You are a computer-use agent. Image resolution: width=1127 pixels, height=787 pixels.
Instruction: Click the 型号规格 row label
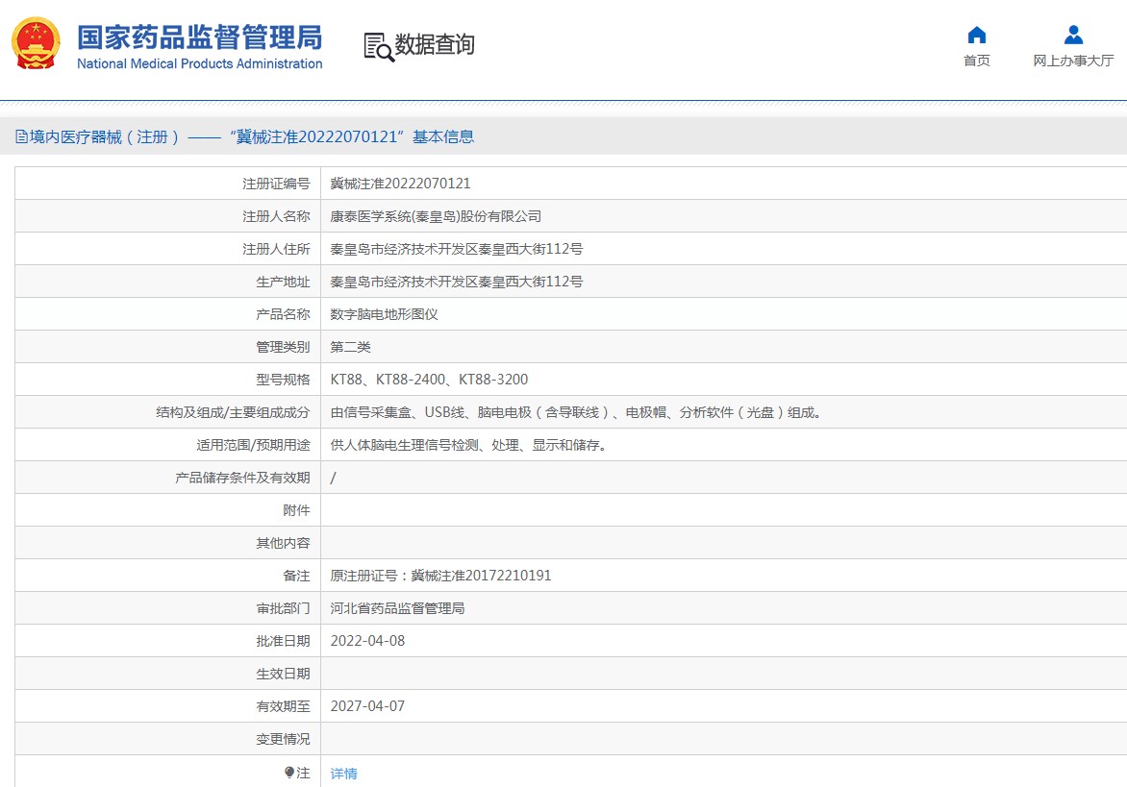click(283, 380)
